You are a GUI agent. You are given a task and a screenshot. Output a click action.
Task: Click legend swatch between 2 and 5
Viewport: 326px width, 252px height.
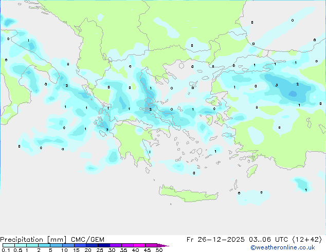pyautogui.click(x=44, y=245)
